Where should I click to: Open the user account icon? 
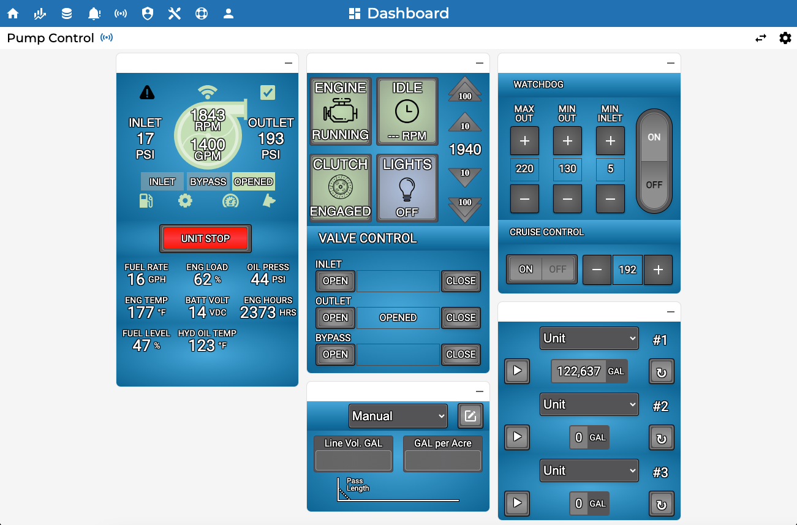(x=229, y=13)
